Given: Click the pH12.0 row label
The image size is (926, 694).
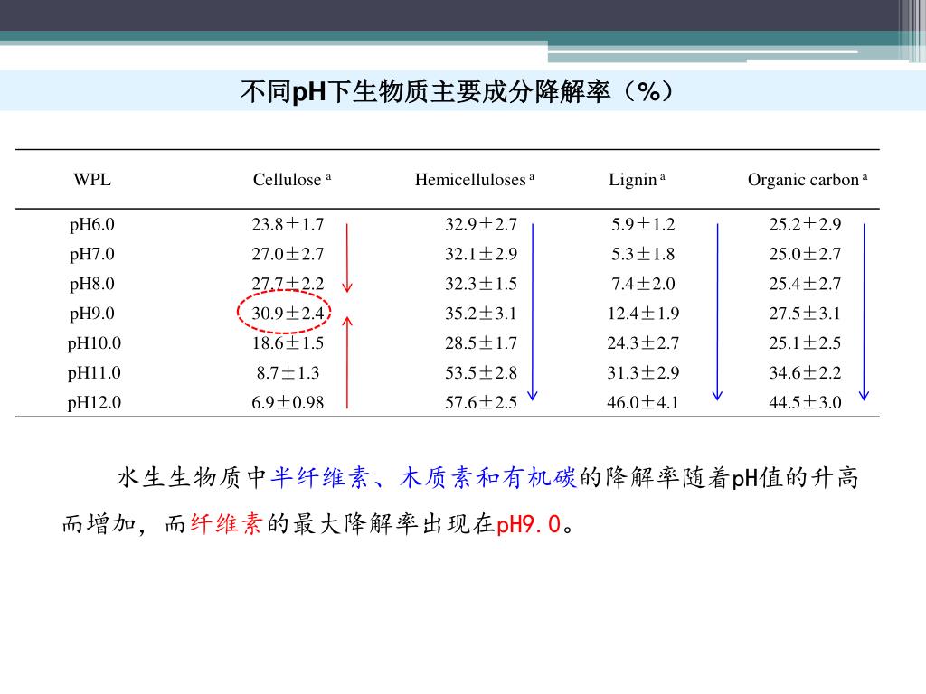Looking at the screenshot, I should 94,402.
